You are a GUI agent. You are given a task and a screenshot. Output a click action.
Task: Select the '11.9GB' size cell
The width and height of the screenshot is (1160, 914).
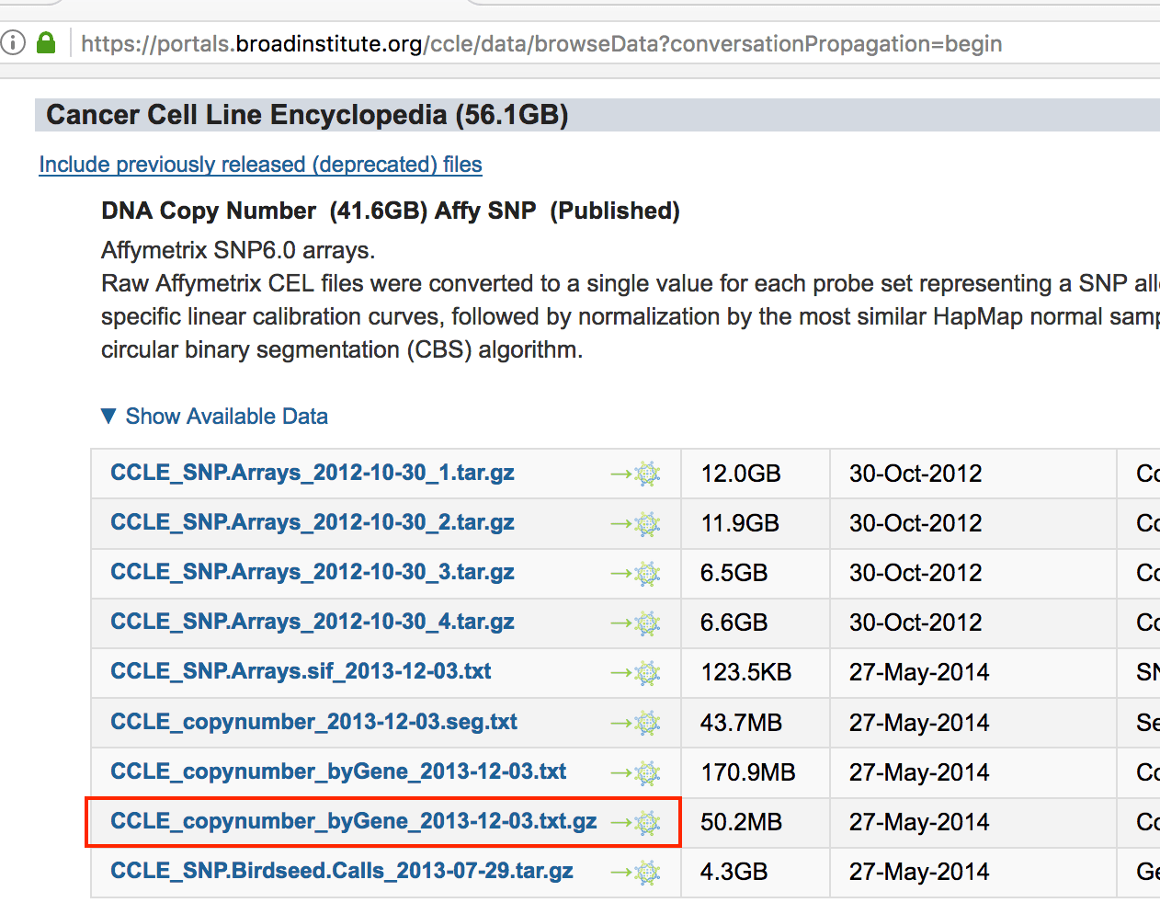(755, 523)
